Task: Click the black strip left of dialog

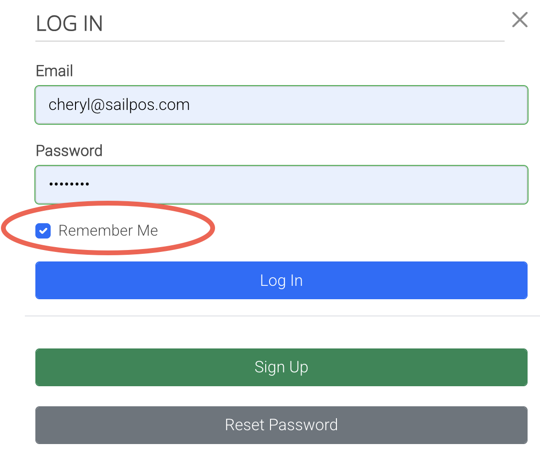Action: pos(12,335)
